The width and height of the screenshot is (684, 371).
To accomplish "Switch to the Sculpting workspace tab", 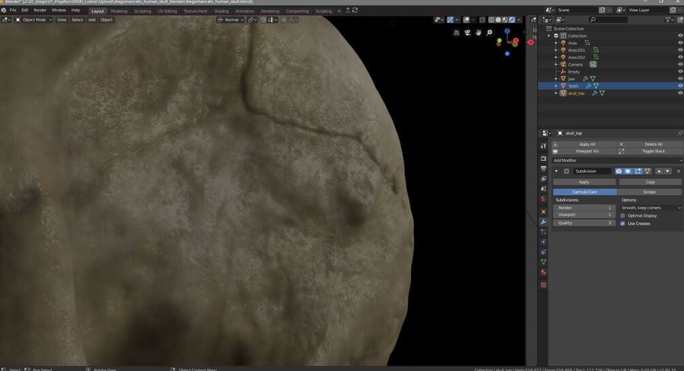I will point(142,11).
